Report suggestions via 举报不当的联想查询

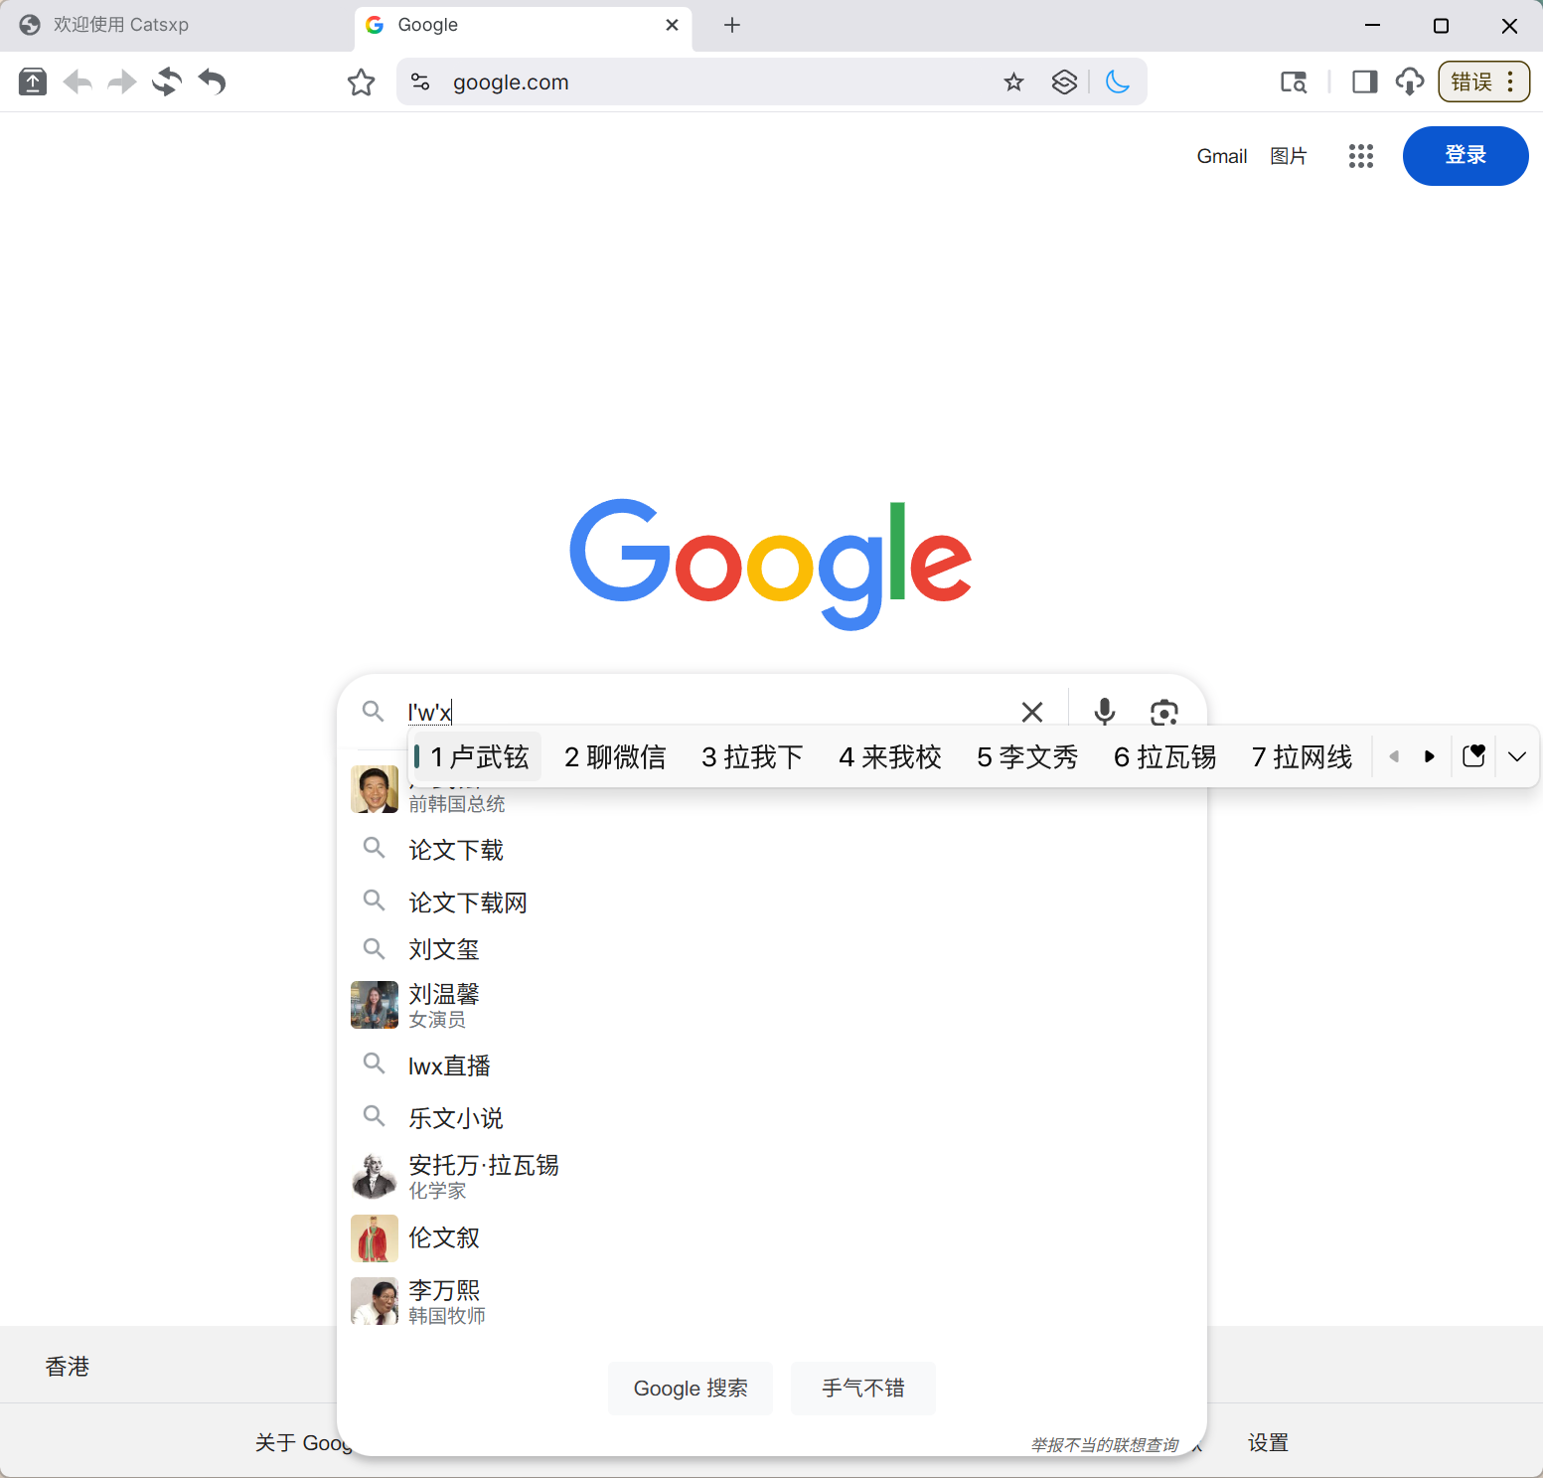(1105, 1445)
